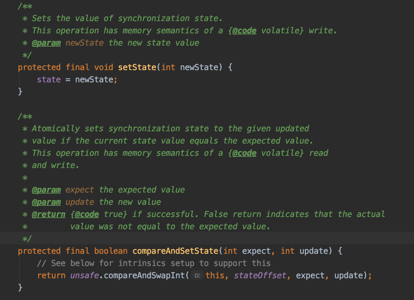Click the brown 'newState' Javadoc parameter name
The height and width of the screenshot is (300, 414).
point(85,43)
